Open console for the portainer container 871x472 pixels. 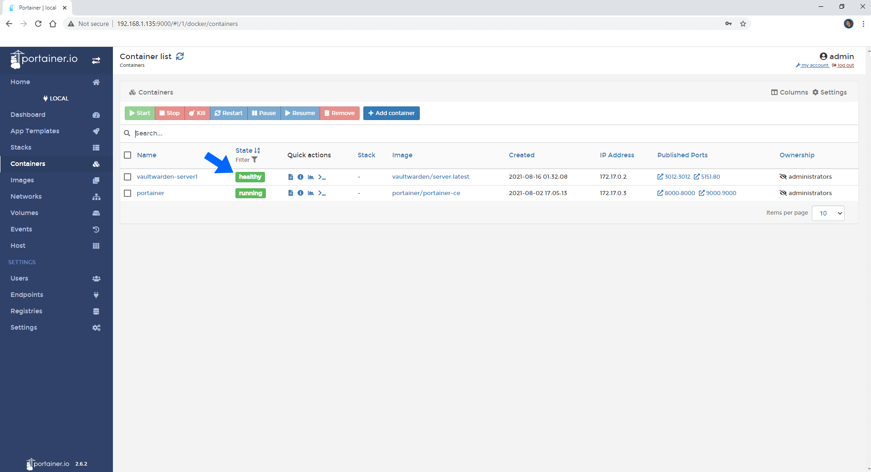(322, 193)
